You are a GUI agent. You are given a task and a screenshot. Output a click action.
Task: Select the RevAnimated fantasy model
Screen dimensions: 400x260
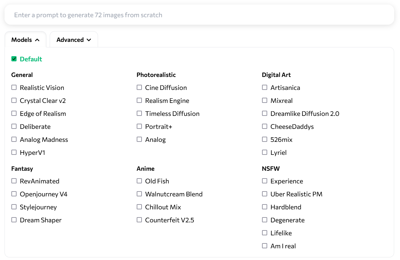(x=14, y=181)
